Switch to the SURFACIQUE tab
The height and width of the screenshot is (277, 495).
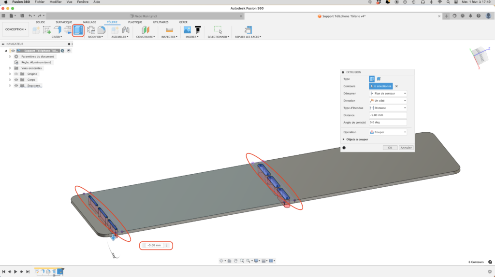[64, 22]
